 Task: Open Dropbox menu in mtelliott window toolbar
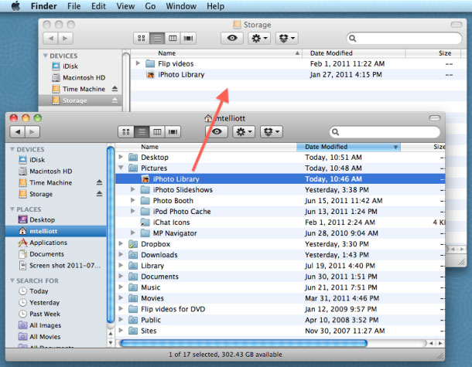[x=272, y=131]
